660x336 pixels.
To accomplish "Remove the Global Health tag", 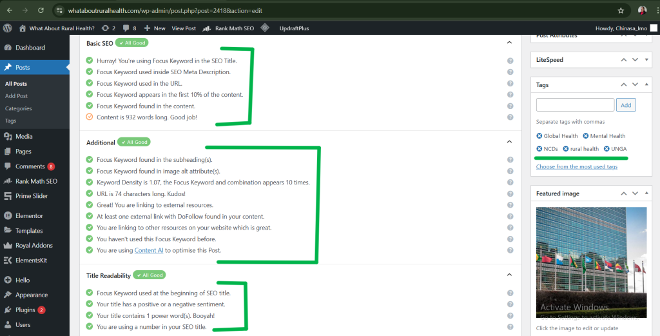I will point(539,136).
